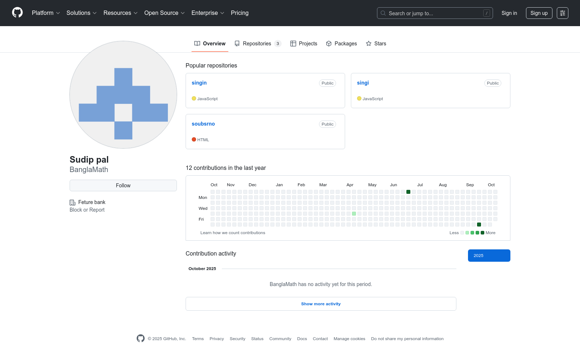The image size is (580, 363).
Task: Click the 'BanglaMath has no activity yet' message
Action: click(x=321, y=284)
